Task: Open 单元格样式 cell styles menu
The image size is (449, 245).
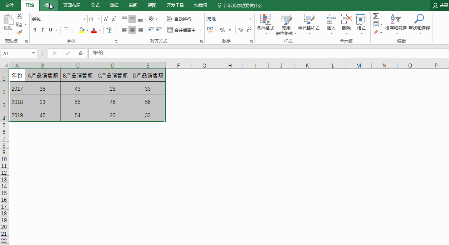Action: click(x=309, y=24)
